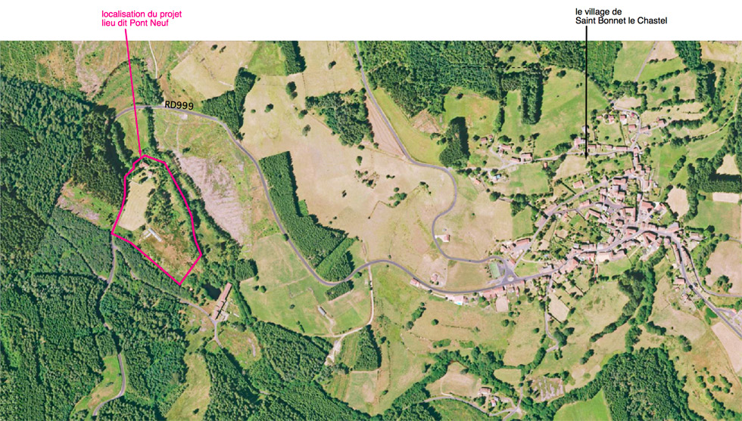Click the RD999 road label
Screen dimensions: 742x421
(179, 105)
